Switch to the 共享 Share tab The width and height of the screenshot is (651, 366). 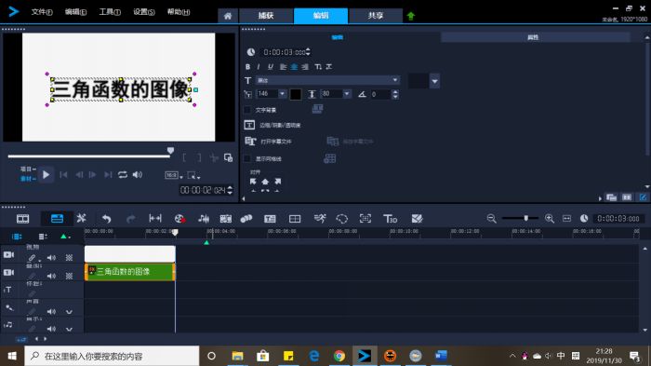tap(376, 16)
